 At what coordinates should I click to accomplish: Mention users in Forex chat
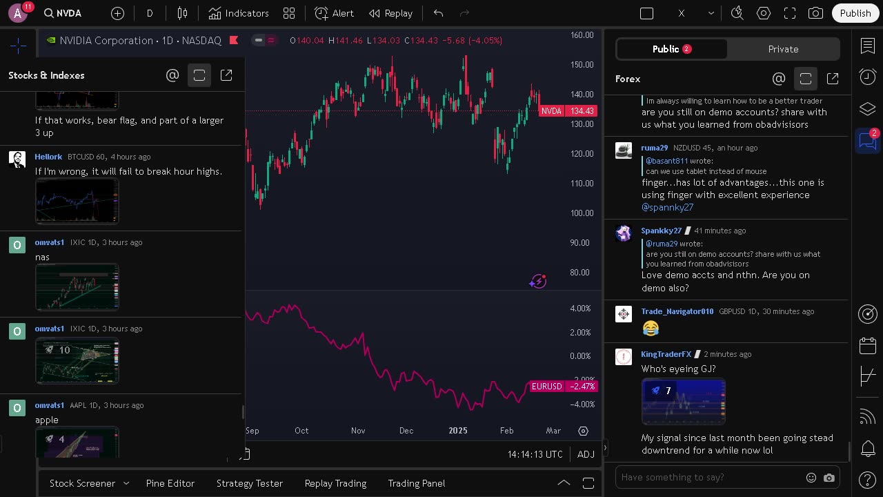tap(779, 79)
